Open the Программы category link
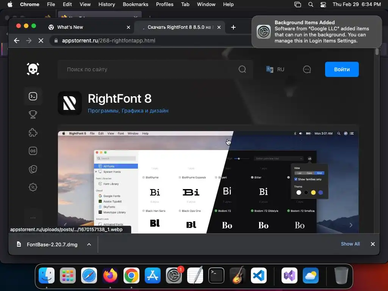 coord(103,111)
